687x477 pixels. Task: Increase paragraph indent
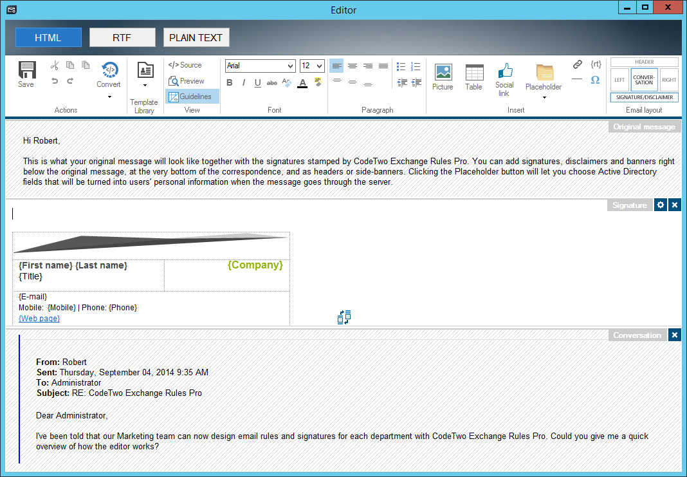tap(417, 82)
